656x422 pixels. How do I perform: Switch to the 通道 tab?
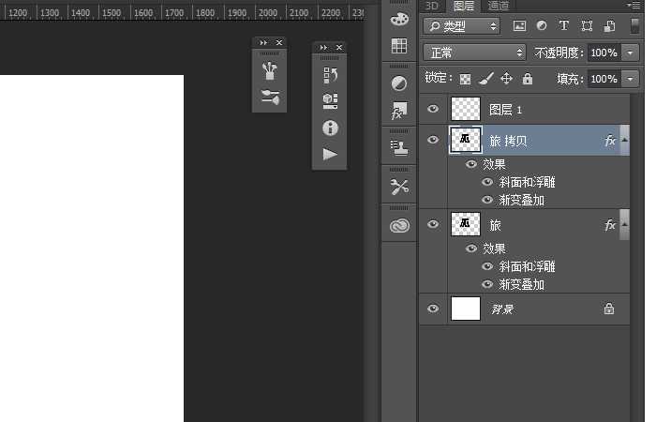click(x=499, y=6)
